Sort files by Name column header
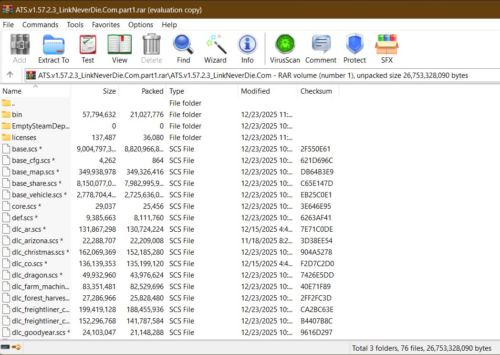The width and height of the screenshot is (500, 355). [x=12, y=91]
